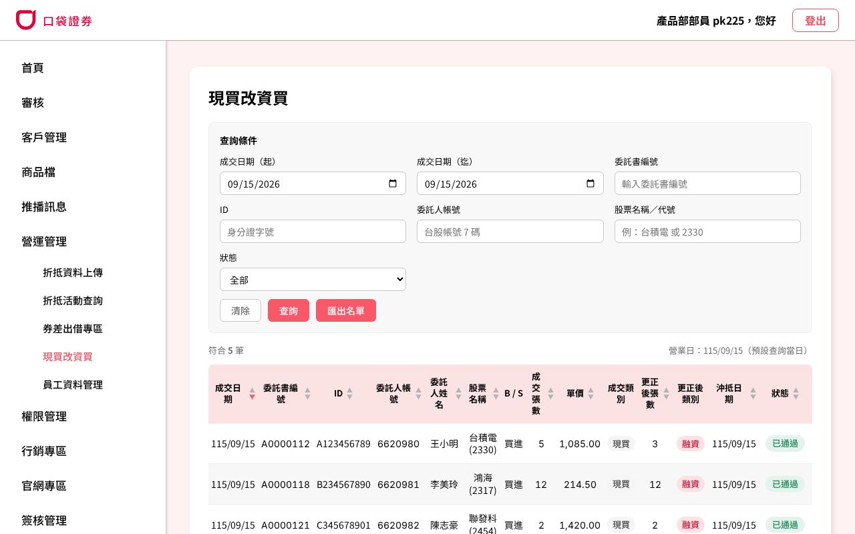Sort table by 沖抵日期 column
Screen dimensions: 855x534
coord(753,393)
